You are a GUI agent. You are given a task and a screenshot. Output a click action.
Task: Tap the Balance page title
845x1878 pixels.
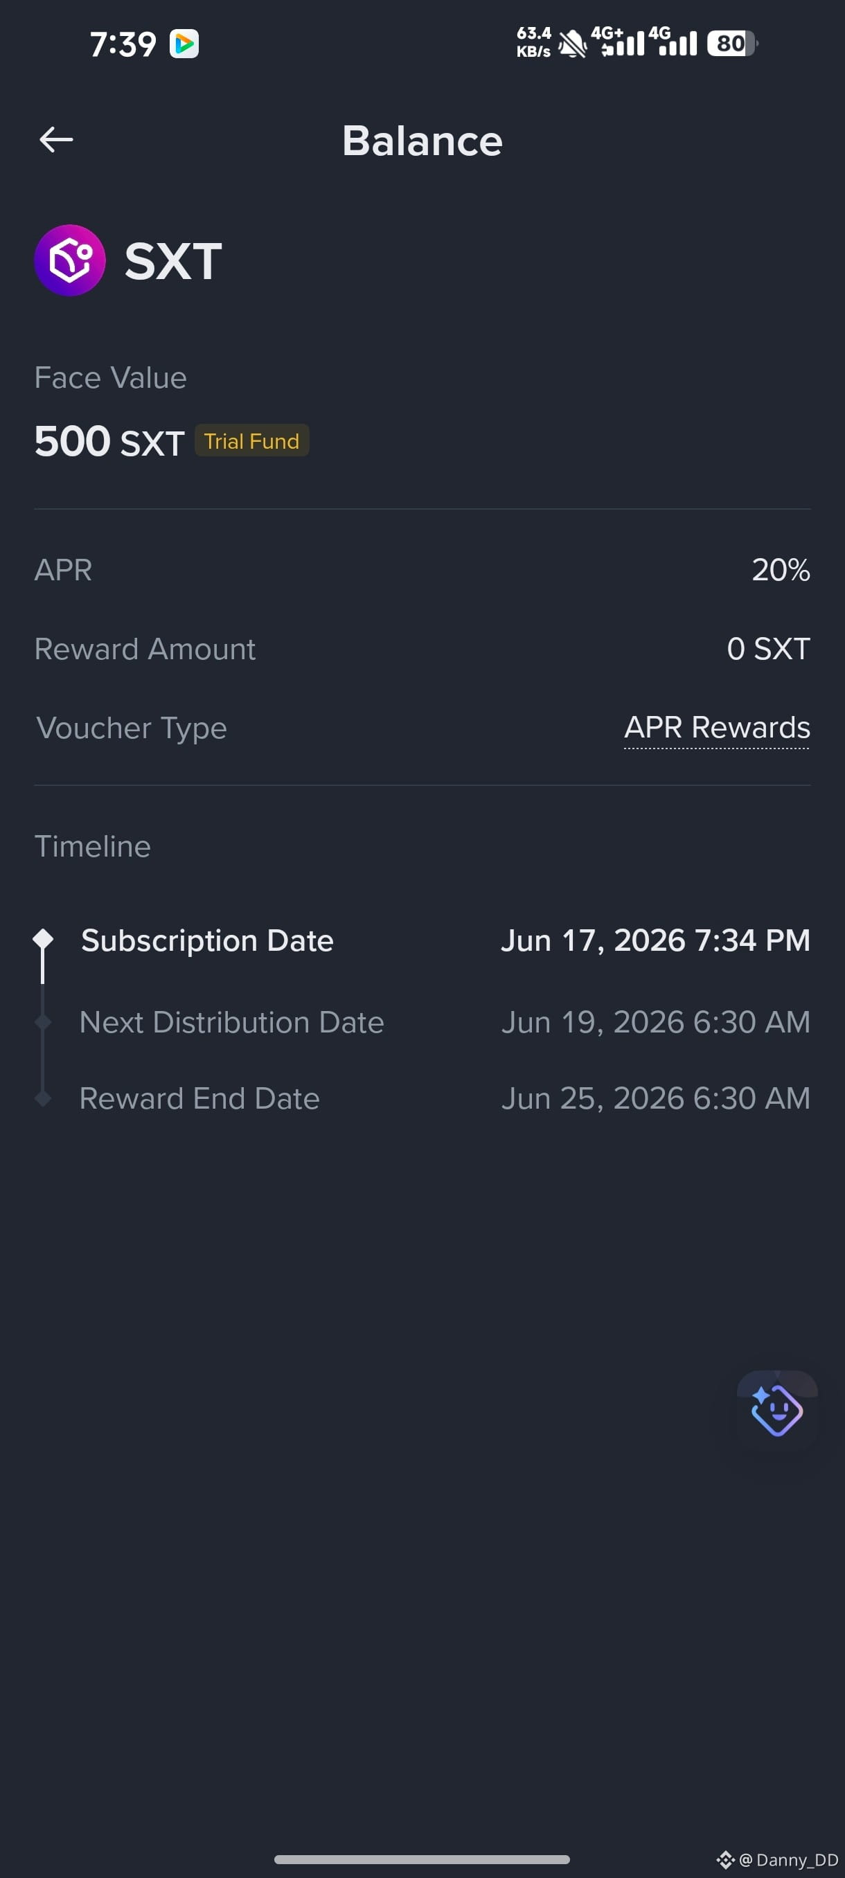pos(422,140)
